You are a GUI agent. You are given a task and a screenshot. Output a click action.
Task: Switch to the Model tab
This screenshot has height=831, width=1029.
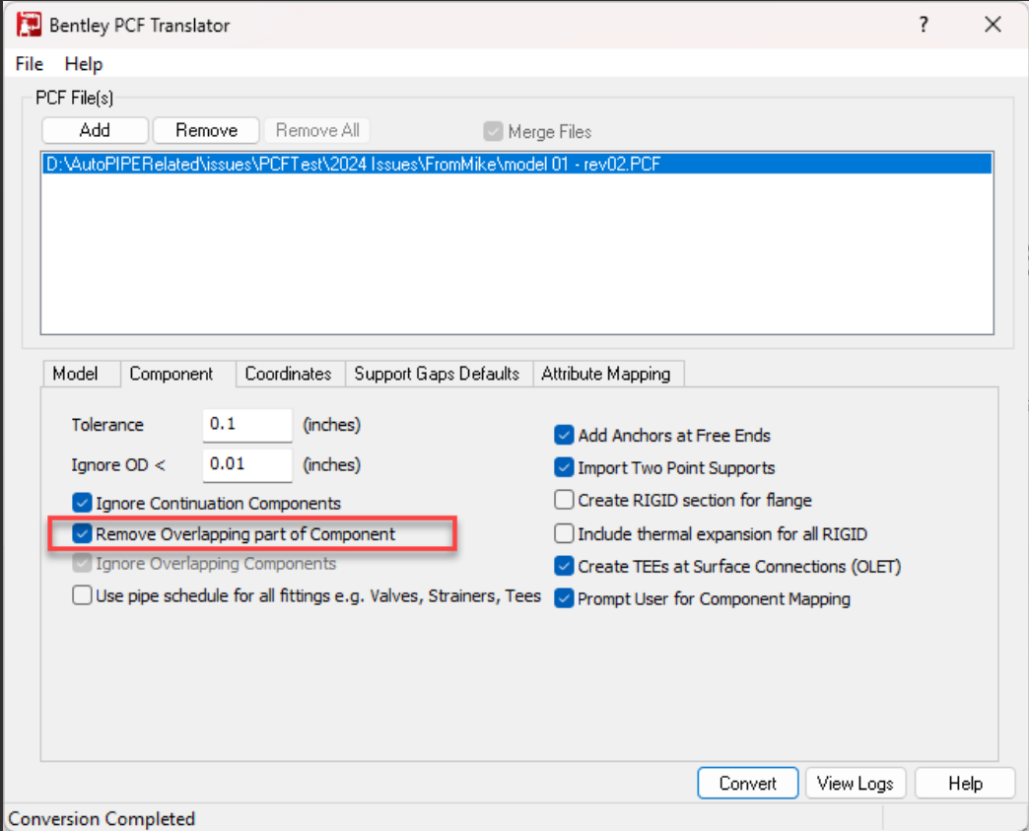pyautogui.click(x=76, y=374)
